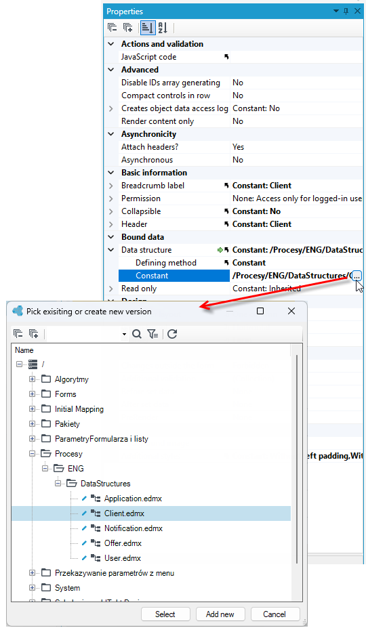Collapse Bound data section
The image size is (366, 632).
(x=111, y=237)
